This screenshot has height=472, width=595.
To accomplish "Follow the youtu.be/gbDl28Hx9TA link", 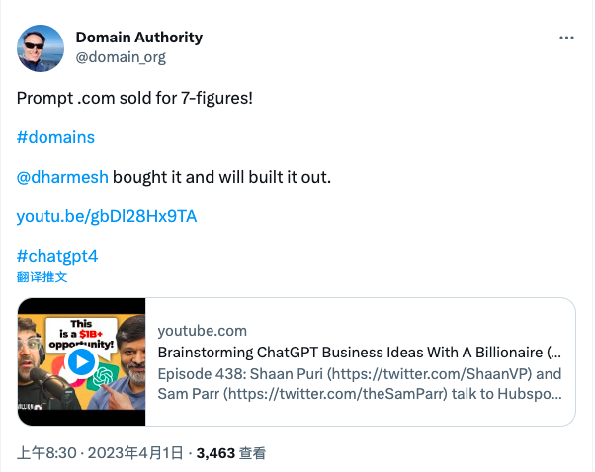I will click(107, 216).
